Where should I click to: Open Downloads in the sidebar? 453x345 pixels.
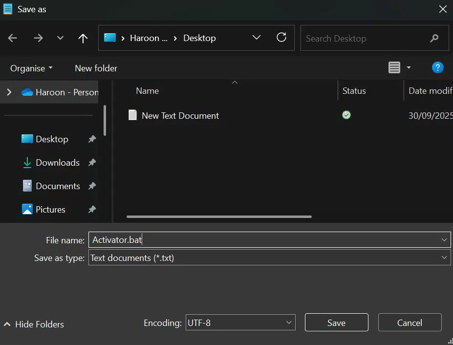click(57, 163)
